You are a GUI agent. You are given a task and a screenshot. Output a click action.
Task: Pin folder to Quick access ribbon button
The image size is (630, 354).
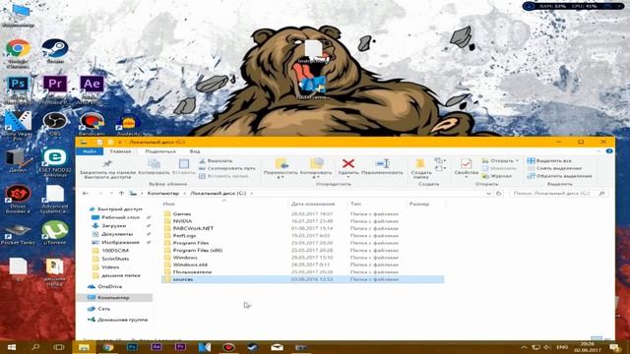[107, 168]
